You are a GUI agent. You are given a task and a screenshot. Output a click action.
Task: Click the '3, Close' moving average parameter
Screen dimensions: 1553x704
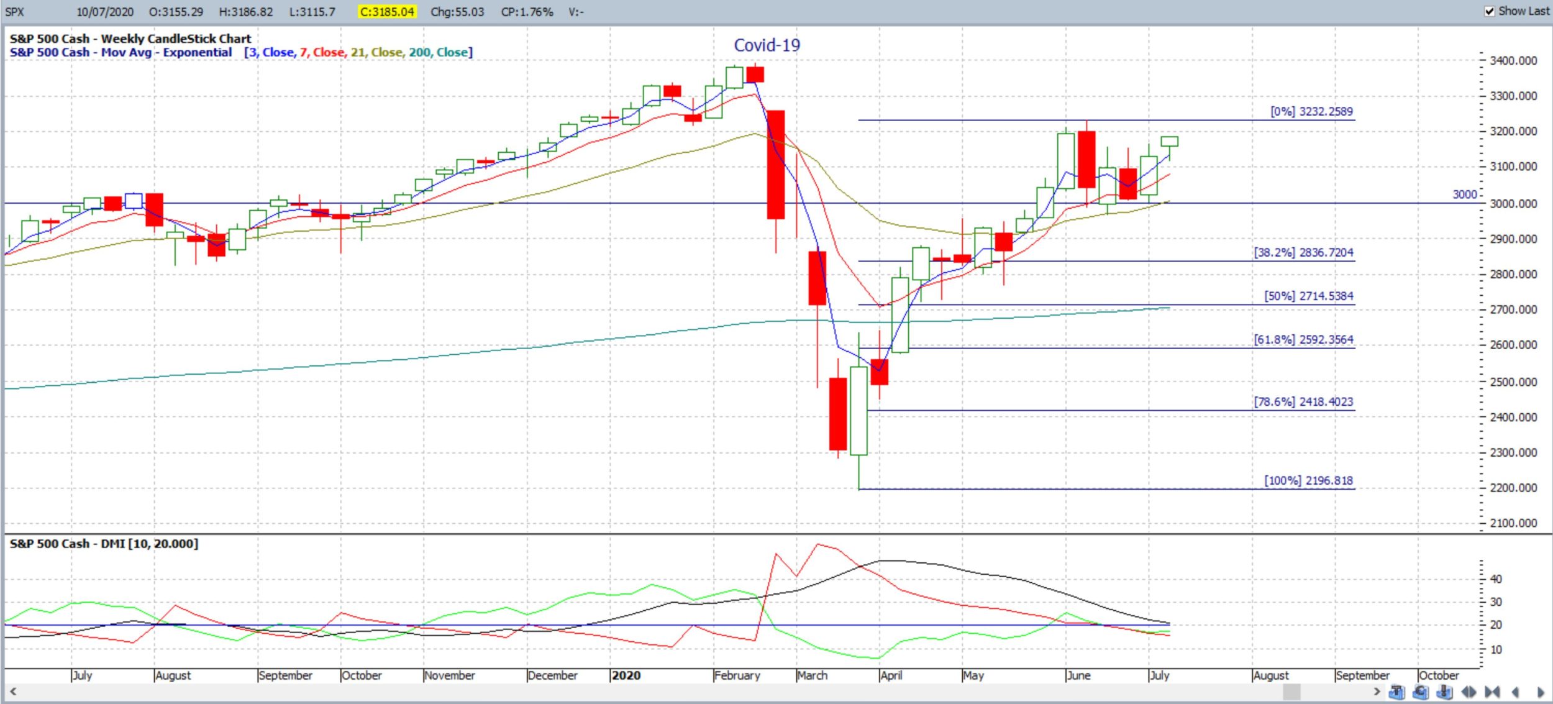(271, 52)
